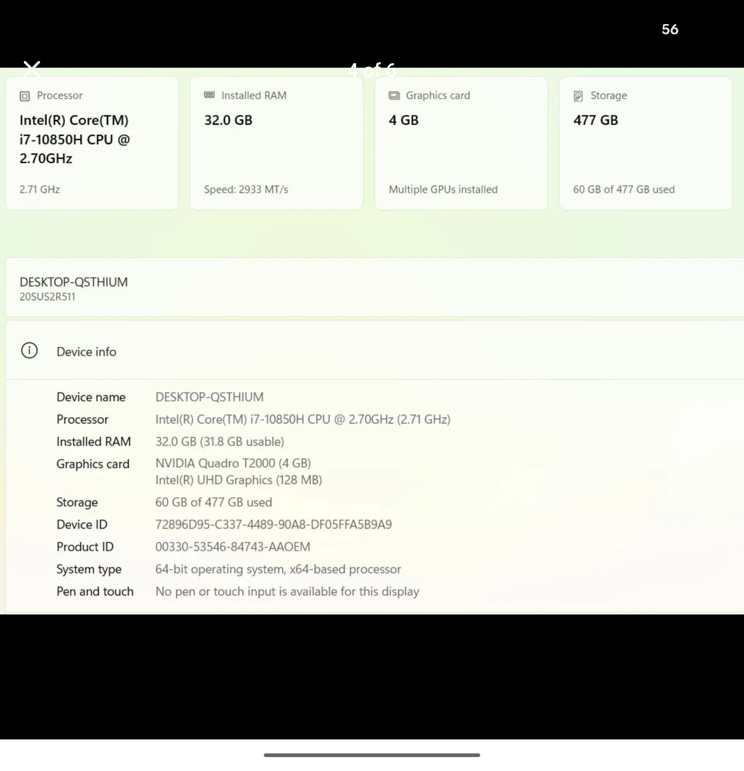Close the image viewer with the X icon

(x=32, y=69)
